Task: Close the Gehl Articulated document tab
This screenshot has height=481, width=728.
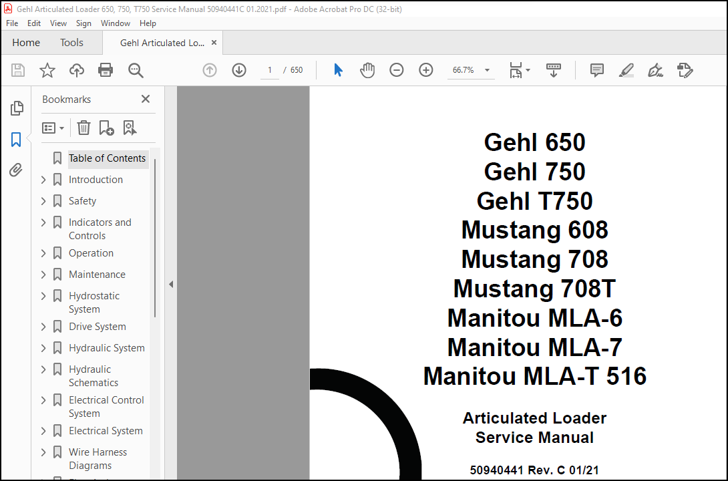Action: [214, 43]
